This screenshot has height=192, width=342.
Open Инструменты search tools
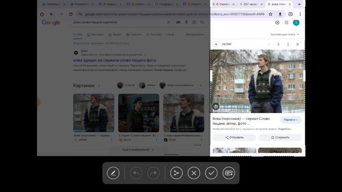[195, 34]
